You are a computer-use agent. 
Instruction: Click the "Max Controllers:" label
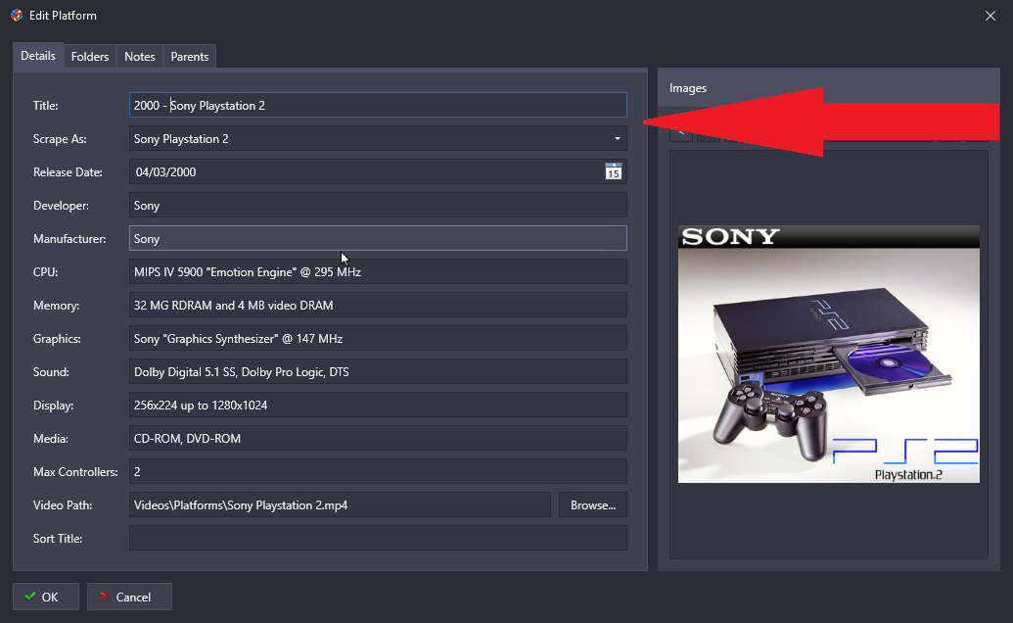pos(75,472)
